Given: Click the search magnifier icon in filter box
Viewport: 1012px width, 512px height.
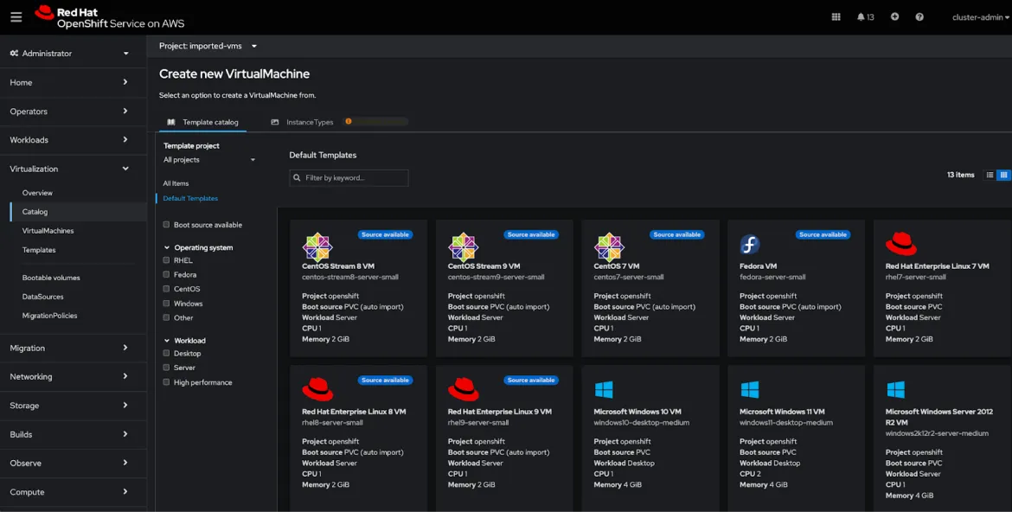Looking at the screenshot, I should (x=297, y=177).
